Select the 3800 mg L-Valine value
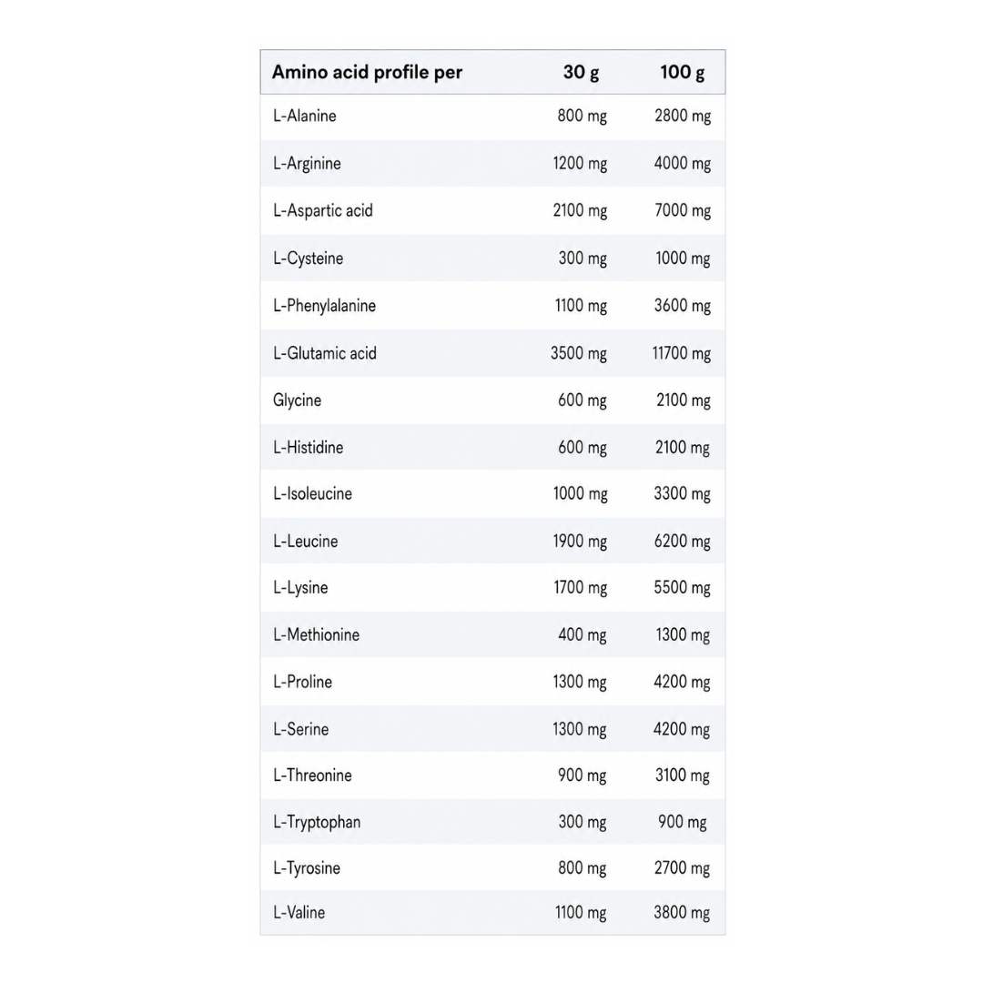The height and width of the screenshot is (983, 983). [682, 913]
